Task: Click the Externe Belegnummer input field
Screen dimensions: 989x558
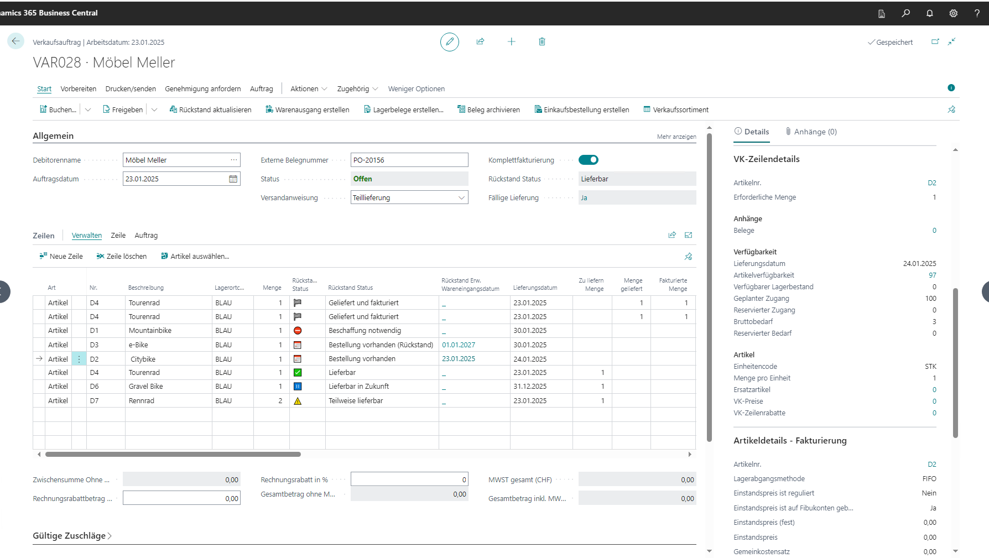Action: pyautogui.click(x=409, y=160)
